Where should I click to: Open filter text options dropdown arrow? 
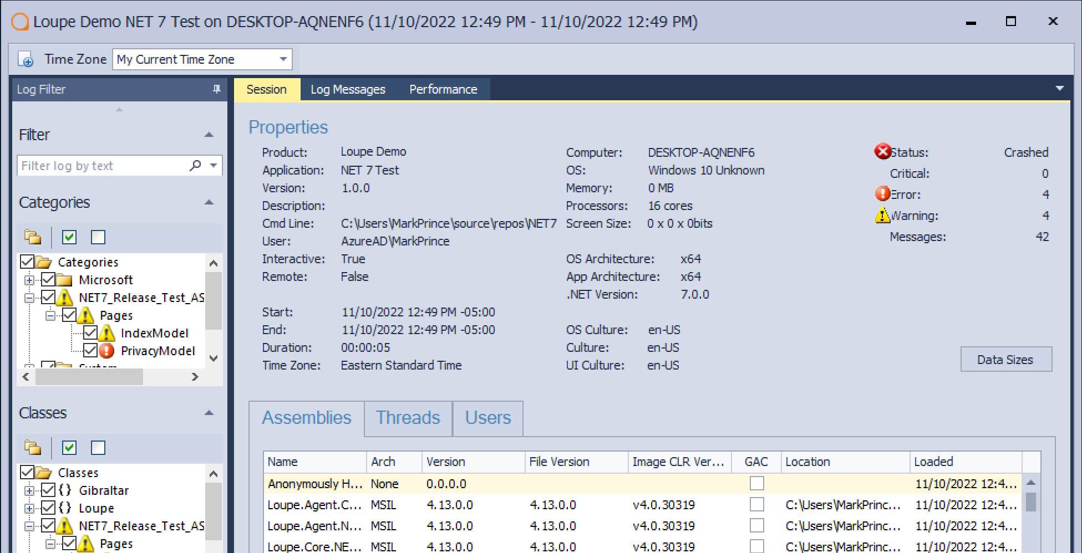pyautogui.click(x=214, y=165)
